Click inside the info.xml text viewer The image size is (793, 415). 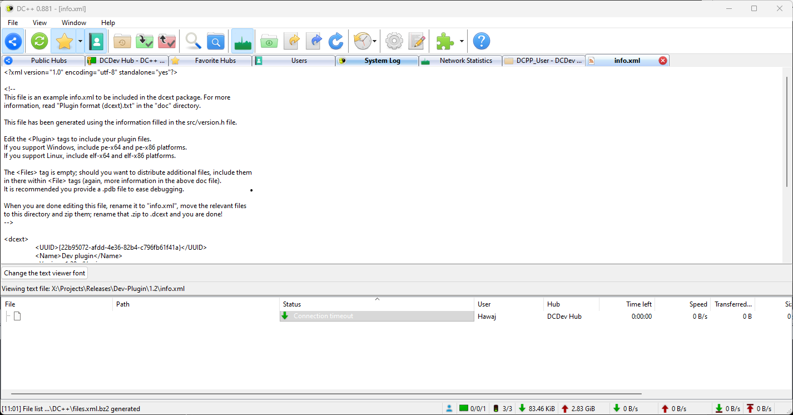(x=391, y=165)
